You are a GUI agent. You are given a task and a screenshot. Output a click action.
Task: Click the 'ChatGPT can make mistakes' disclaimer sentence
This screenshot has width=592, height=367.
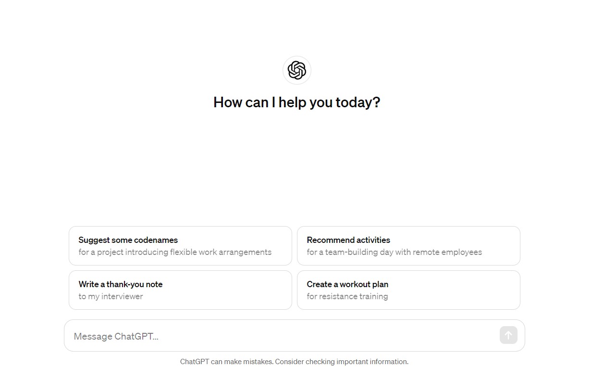click(x=226, y=362)
